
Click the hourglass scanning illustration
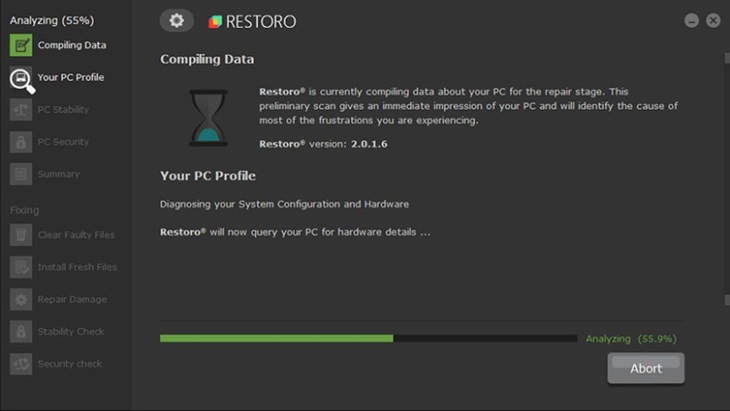(x=207, y=116)
